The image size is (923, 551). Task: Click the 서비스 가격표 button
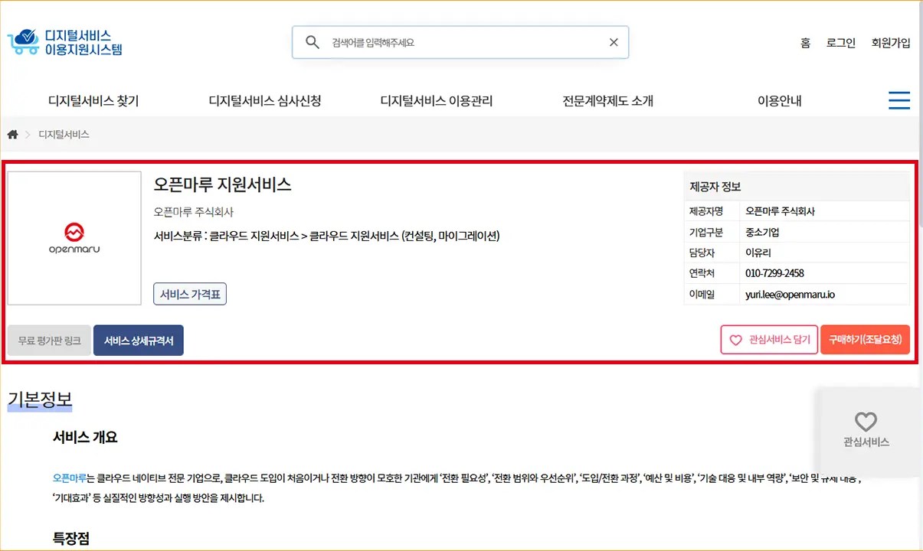[189, 292]
